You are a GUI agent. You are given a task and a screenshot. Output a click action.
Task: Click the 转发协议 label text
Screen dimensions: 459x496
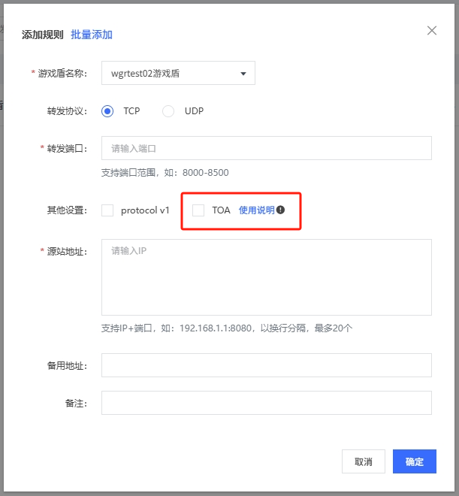pos(67,111)
